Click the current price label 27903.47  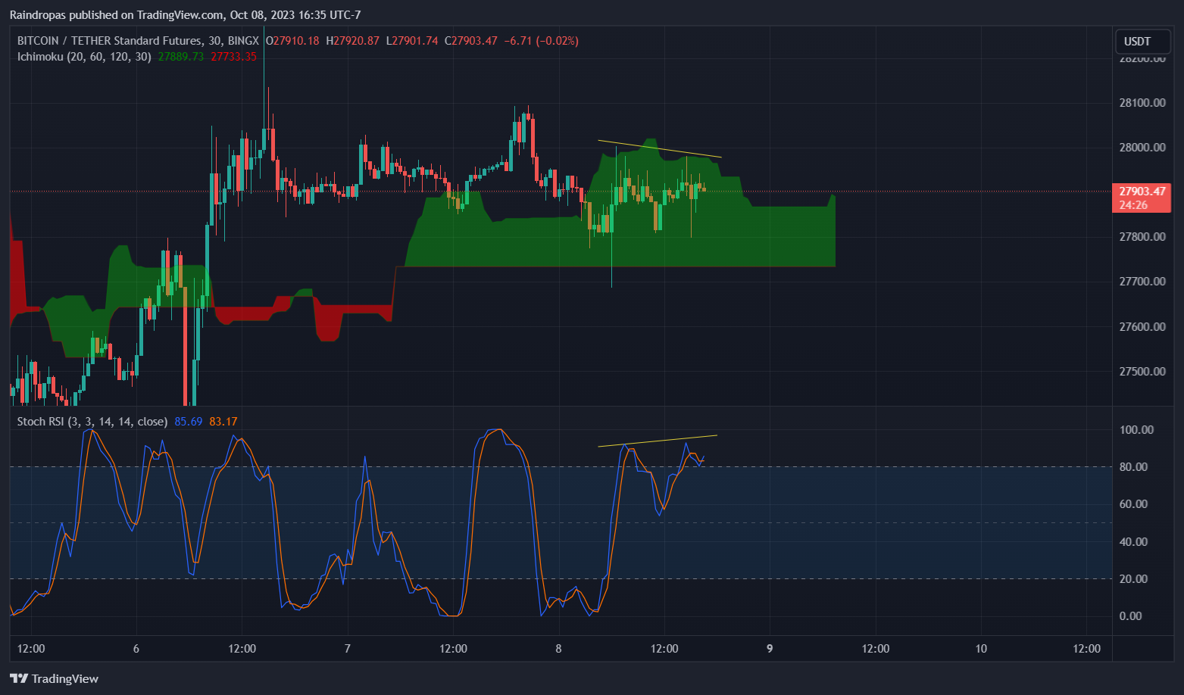pyautogui.click(x=1142, y=192)
